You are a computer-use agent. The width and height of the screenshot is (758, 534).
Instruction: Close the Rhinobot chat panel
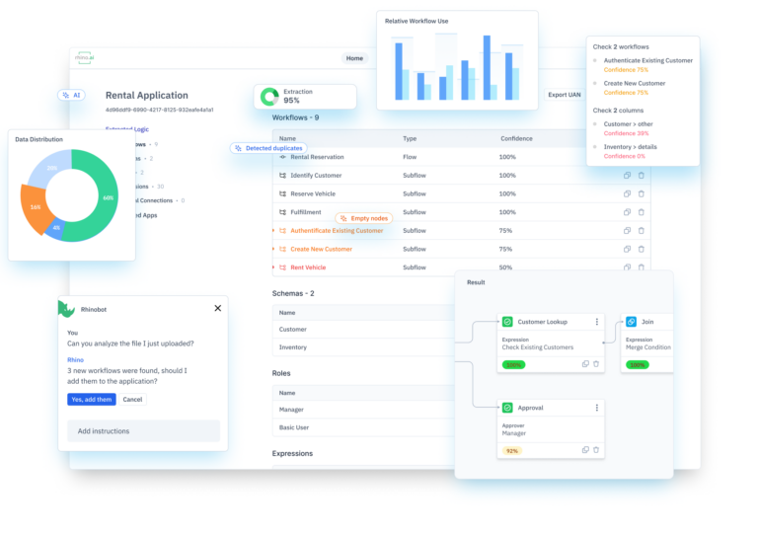pyautogui.click(x=217, y=308)
